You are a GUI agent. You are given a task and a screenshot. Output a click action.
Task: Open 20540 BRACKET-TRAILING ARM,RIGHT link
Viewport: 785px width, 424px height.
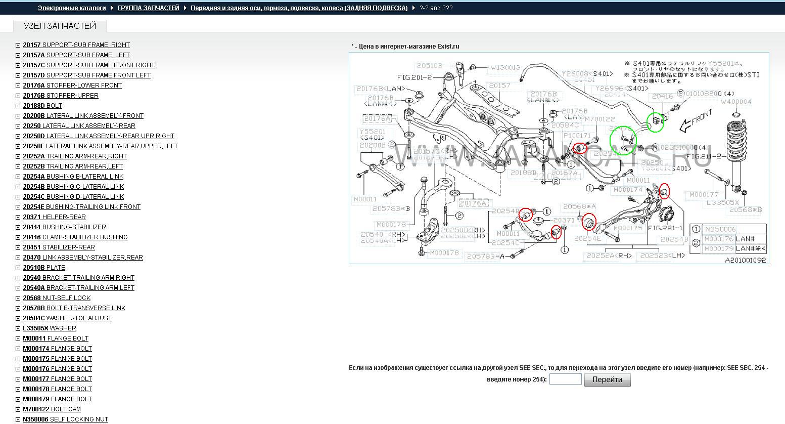click(78, 278)
